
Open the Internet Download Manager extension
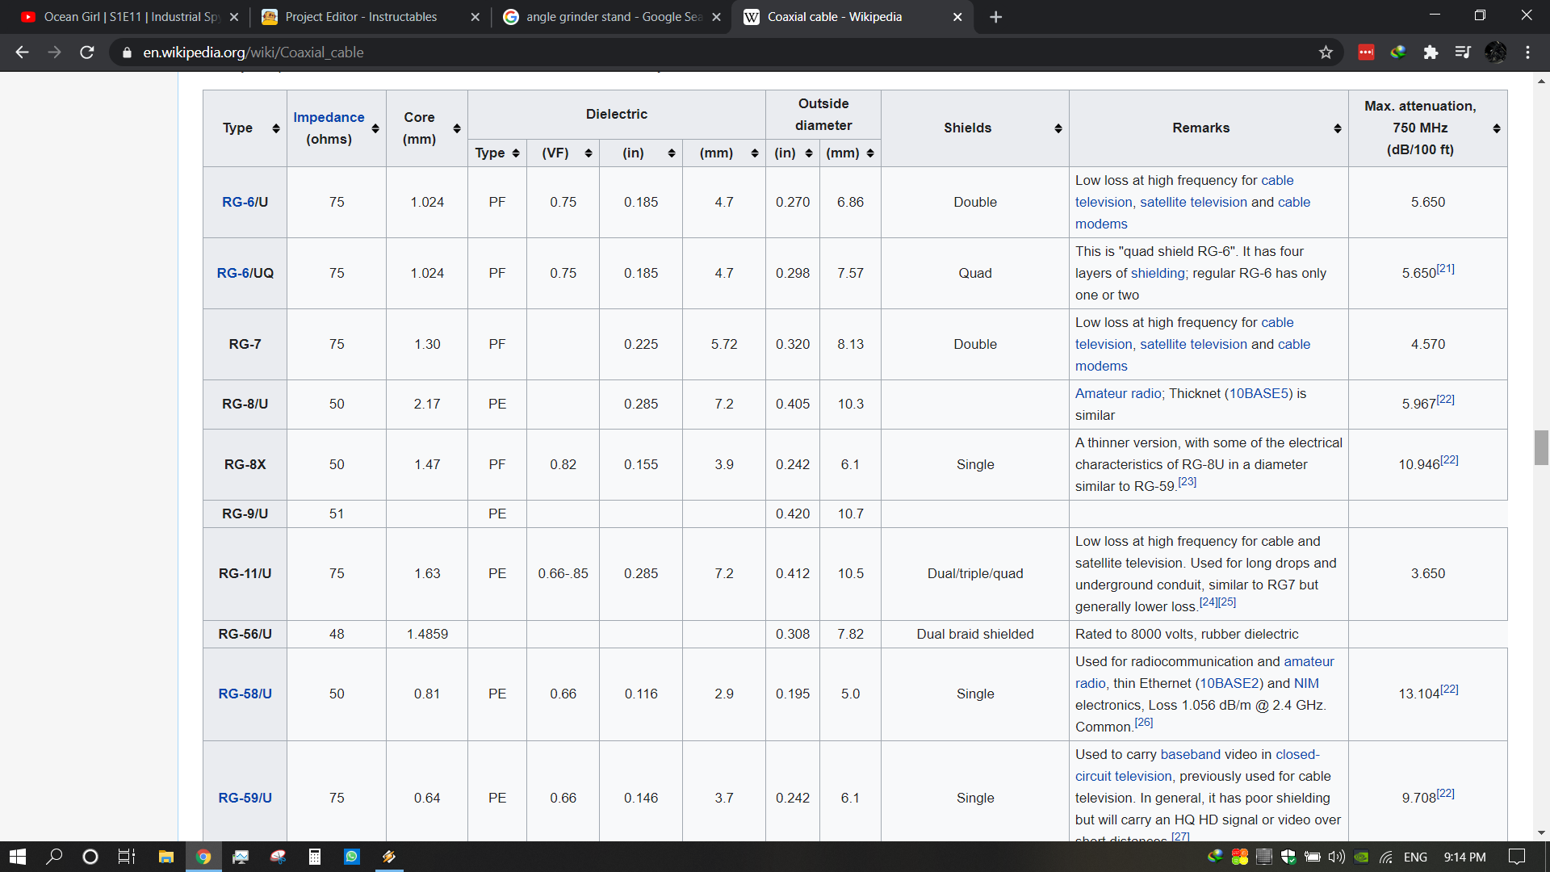1397,52
